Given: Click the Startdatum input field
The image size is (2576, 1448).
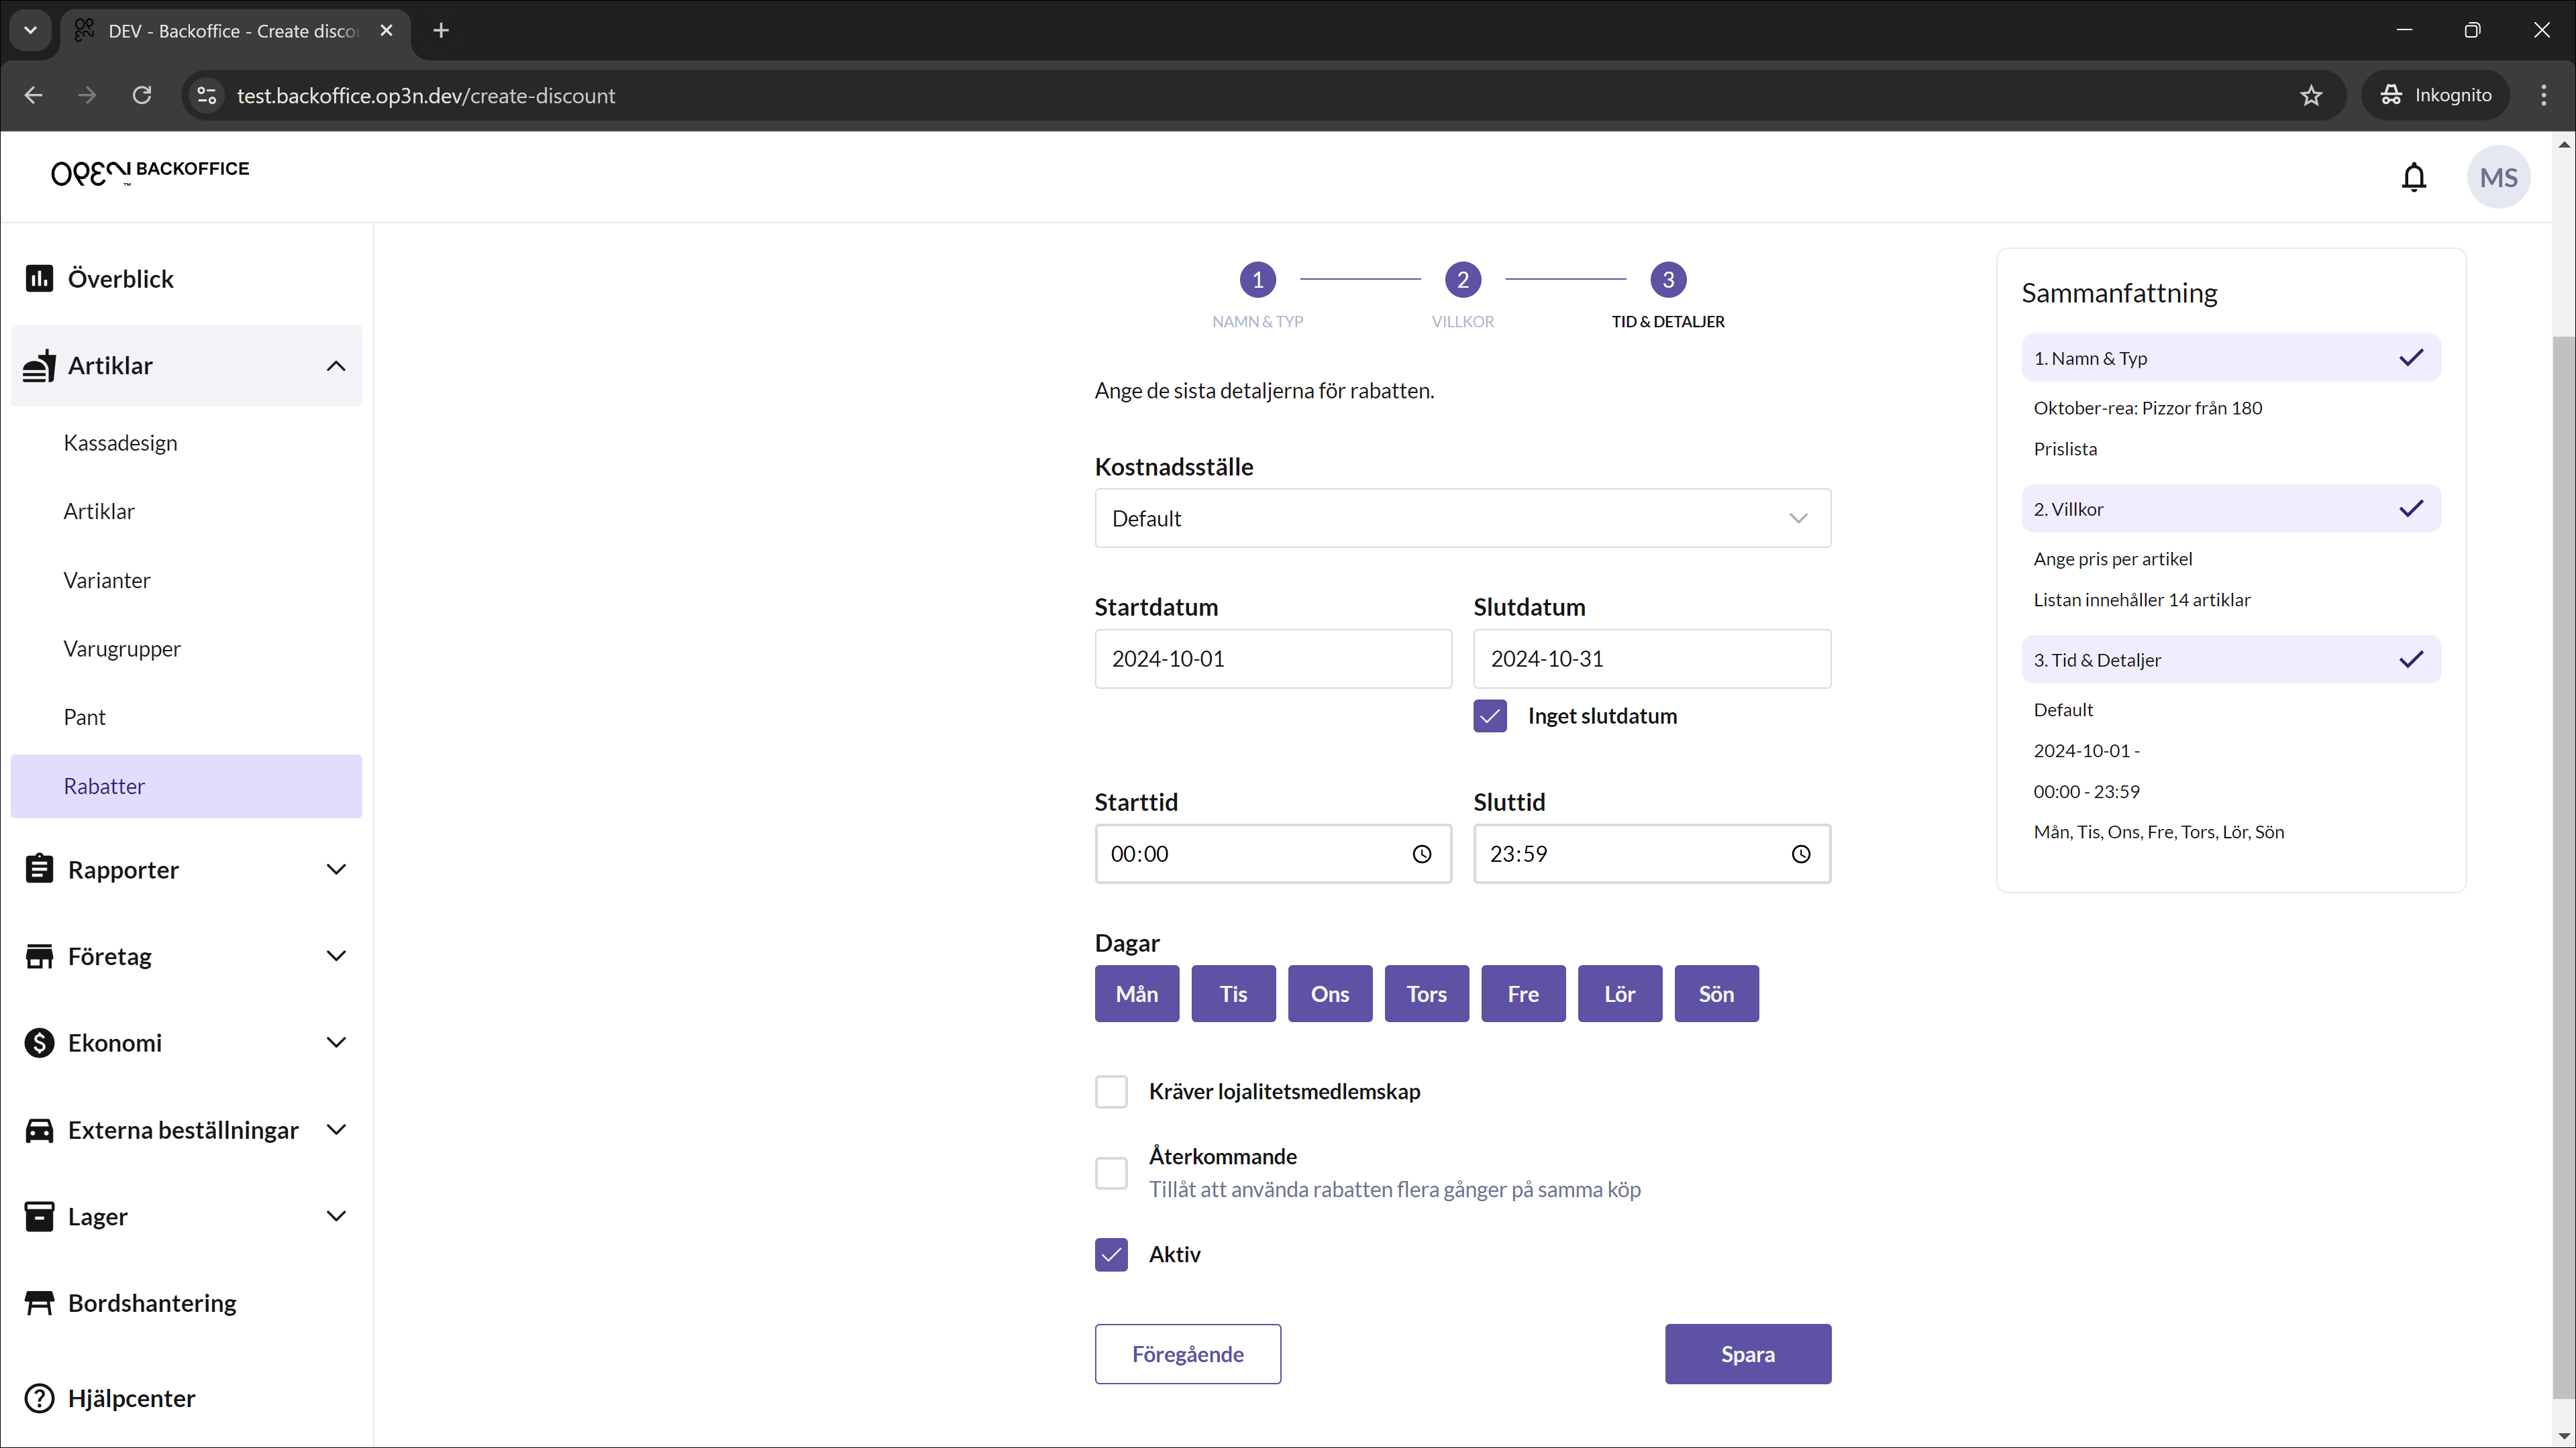Looking at the screenshot, I should [1272, 659].
